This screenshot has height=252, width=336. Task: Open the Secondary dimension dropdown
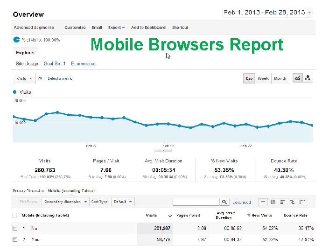tap(65, 202)
